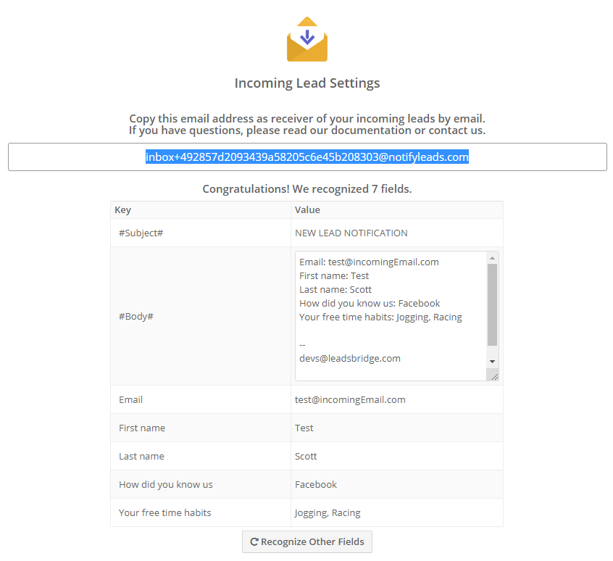
Task: Select the notifyleads inbox email address field
Action: pos(307,157)
